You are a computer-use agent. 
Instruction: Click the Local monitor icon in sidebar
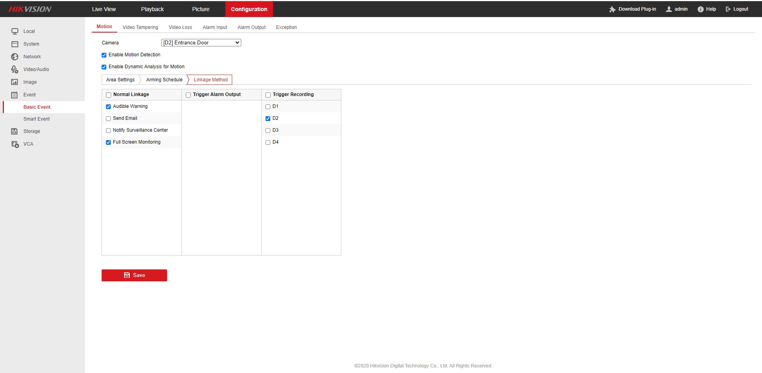(x=15, y=31)
